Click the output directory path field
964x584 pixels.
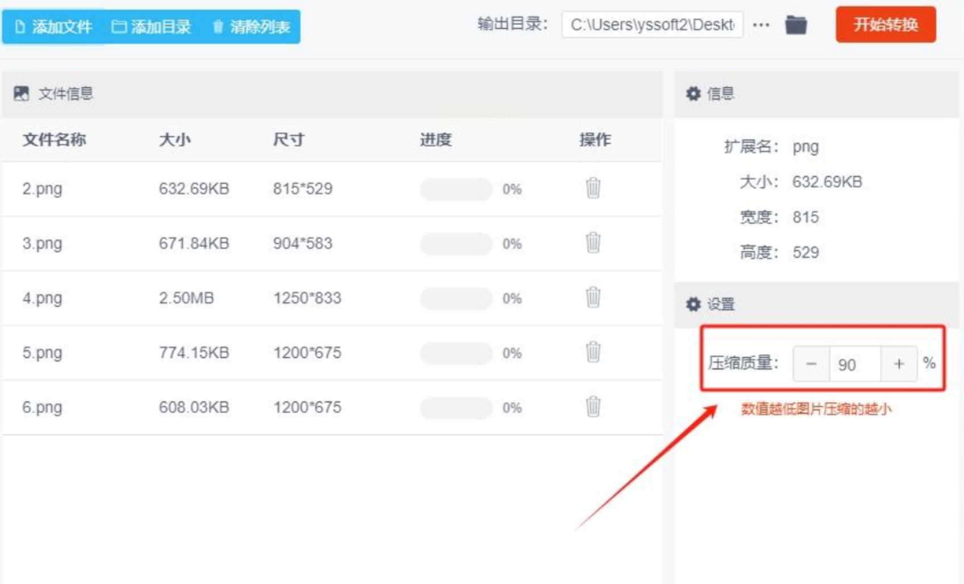(653, 25)
